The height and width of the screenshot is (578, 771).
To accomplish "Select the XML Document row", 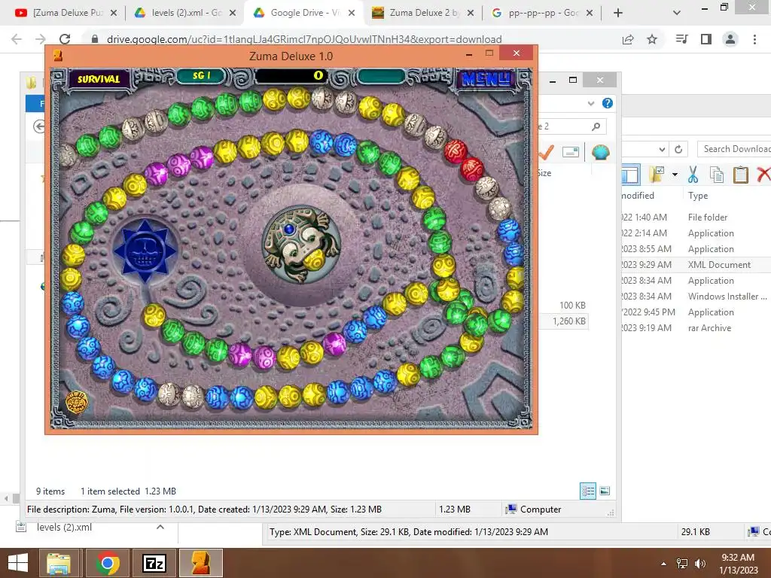I will click(696, 264).
